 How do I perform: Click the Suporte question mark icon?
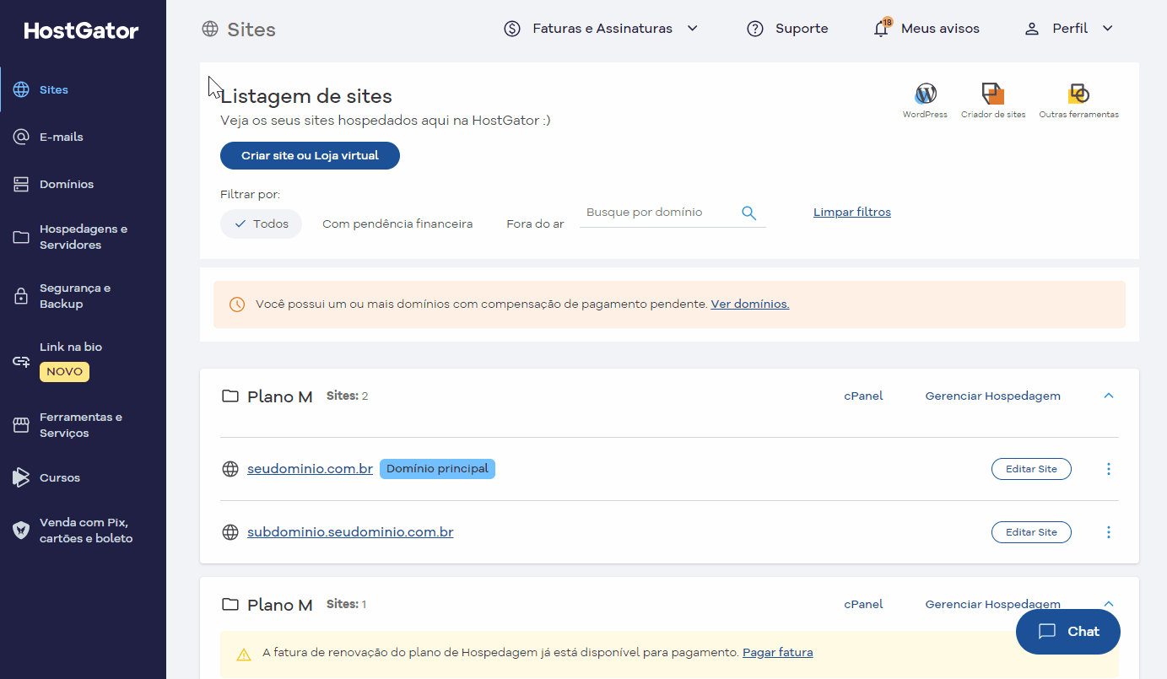[x=755, y=29]
